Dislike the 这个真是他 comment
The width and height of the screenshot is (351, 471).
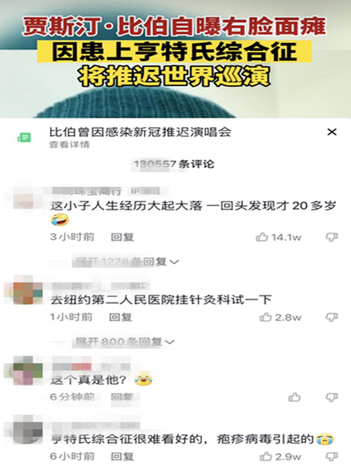(x=332, y=397)
